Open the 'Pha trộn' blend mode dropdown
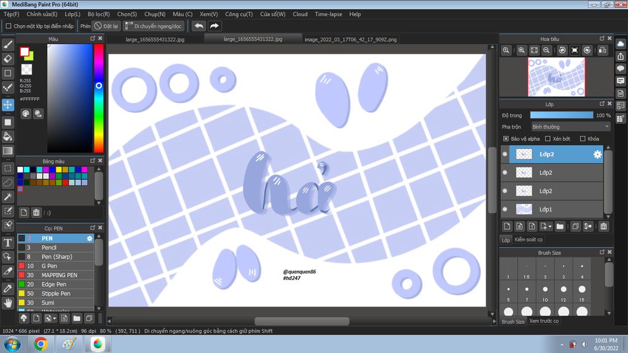Screen dimensions: 628x353 (570, 127)
